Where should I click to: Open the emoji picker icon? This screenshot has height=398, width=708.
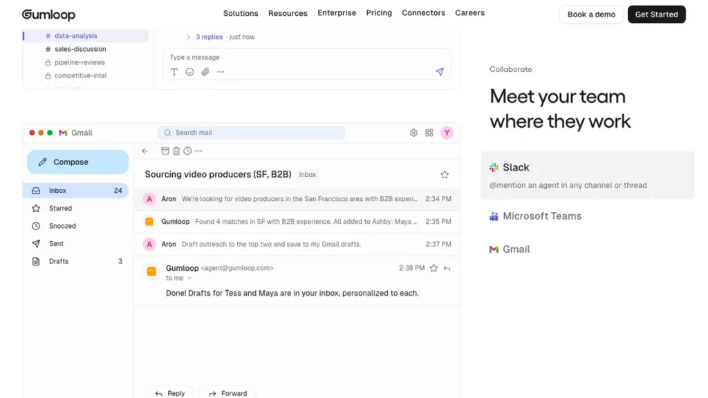(x=189, y=72)
